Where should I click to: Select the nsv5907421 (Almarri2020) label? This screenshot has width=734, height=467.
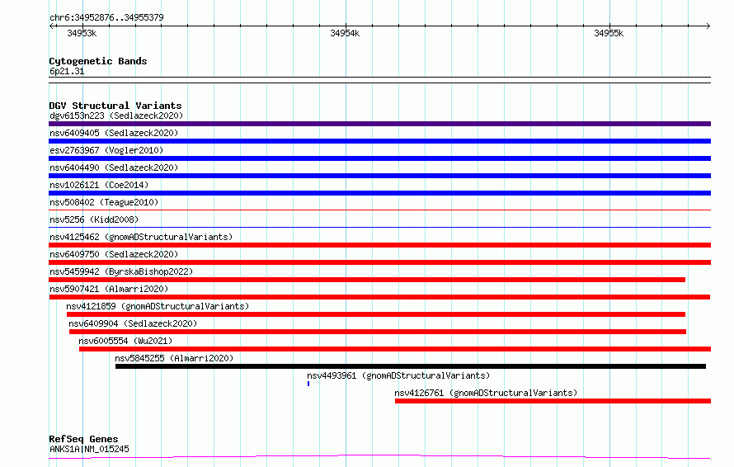tap(109, 289)
